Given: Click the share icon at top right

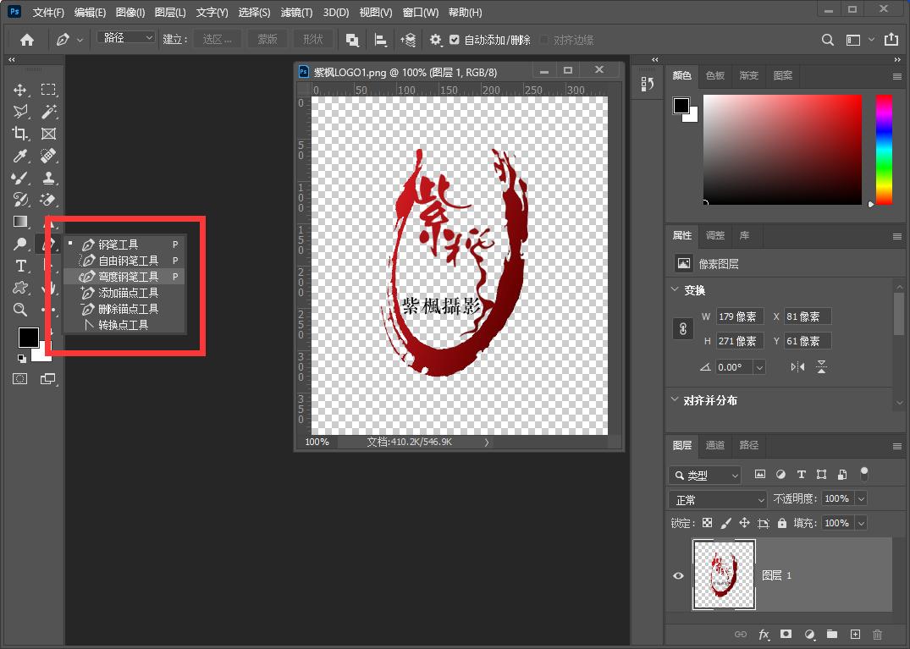Looking at the screenshot, I should tap(891, 39).
